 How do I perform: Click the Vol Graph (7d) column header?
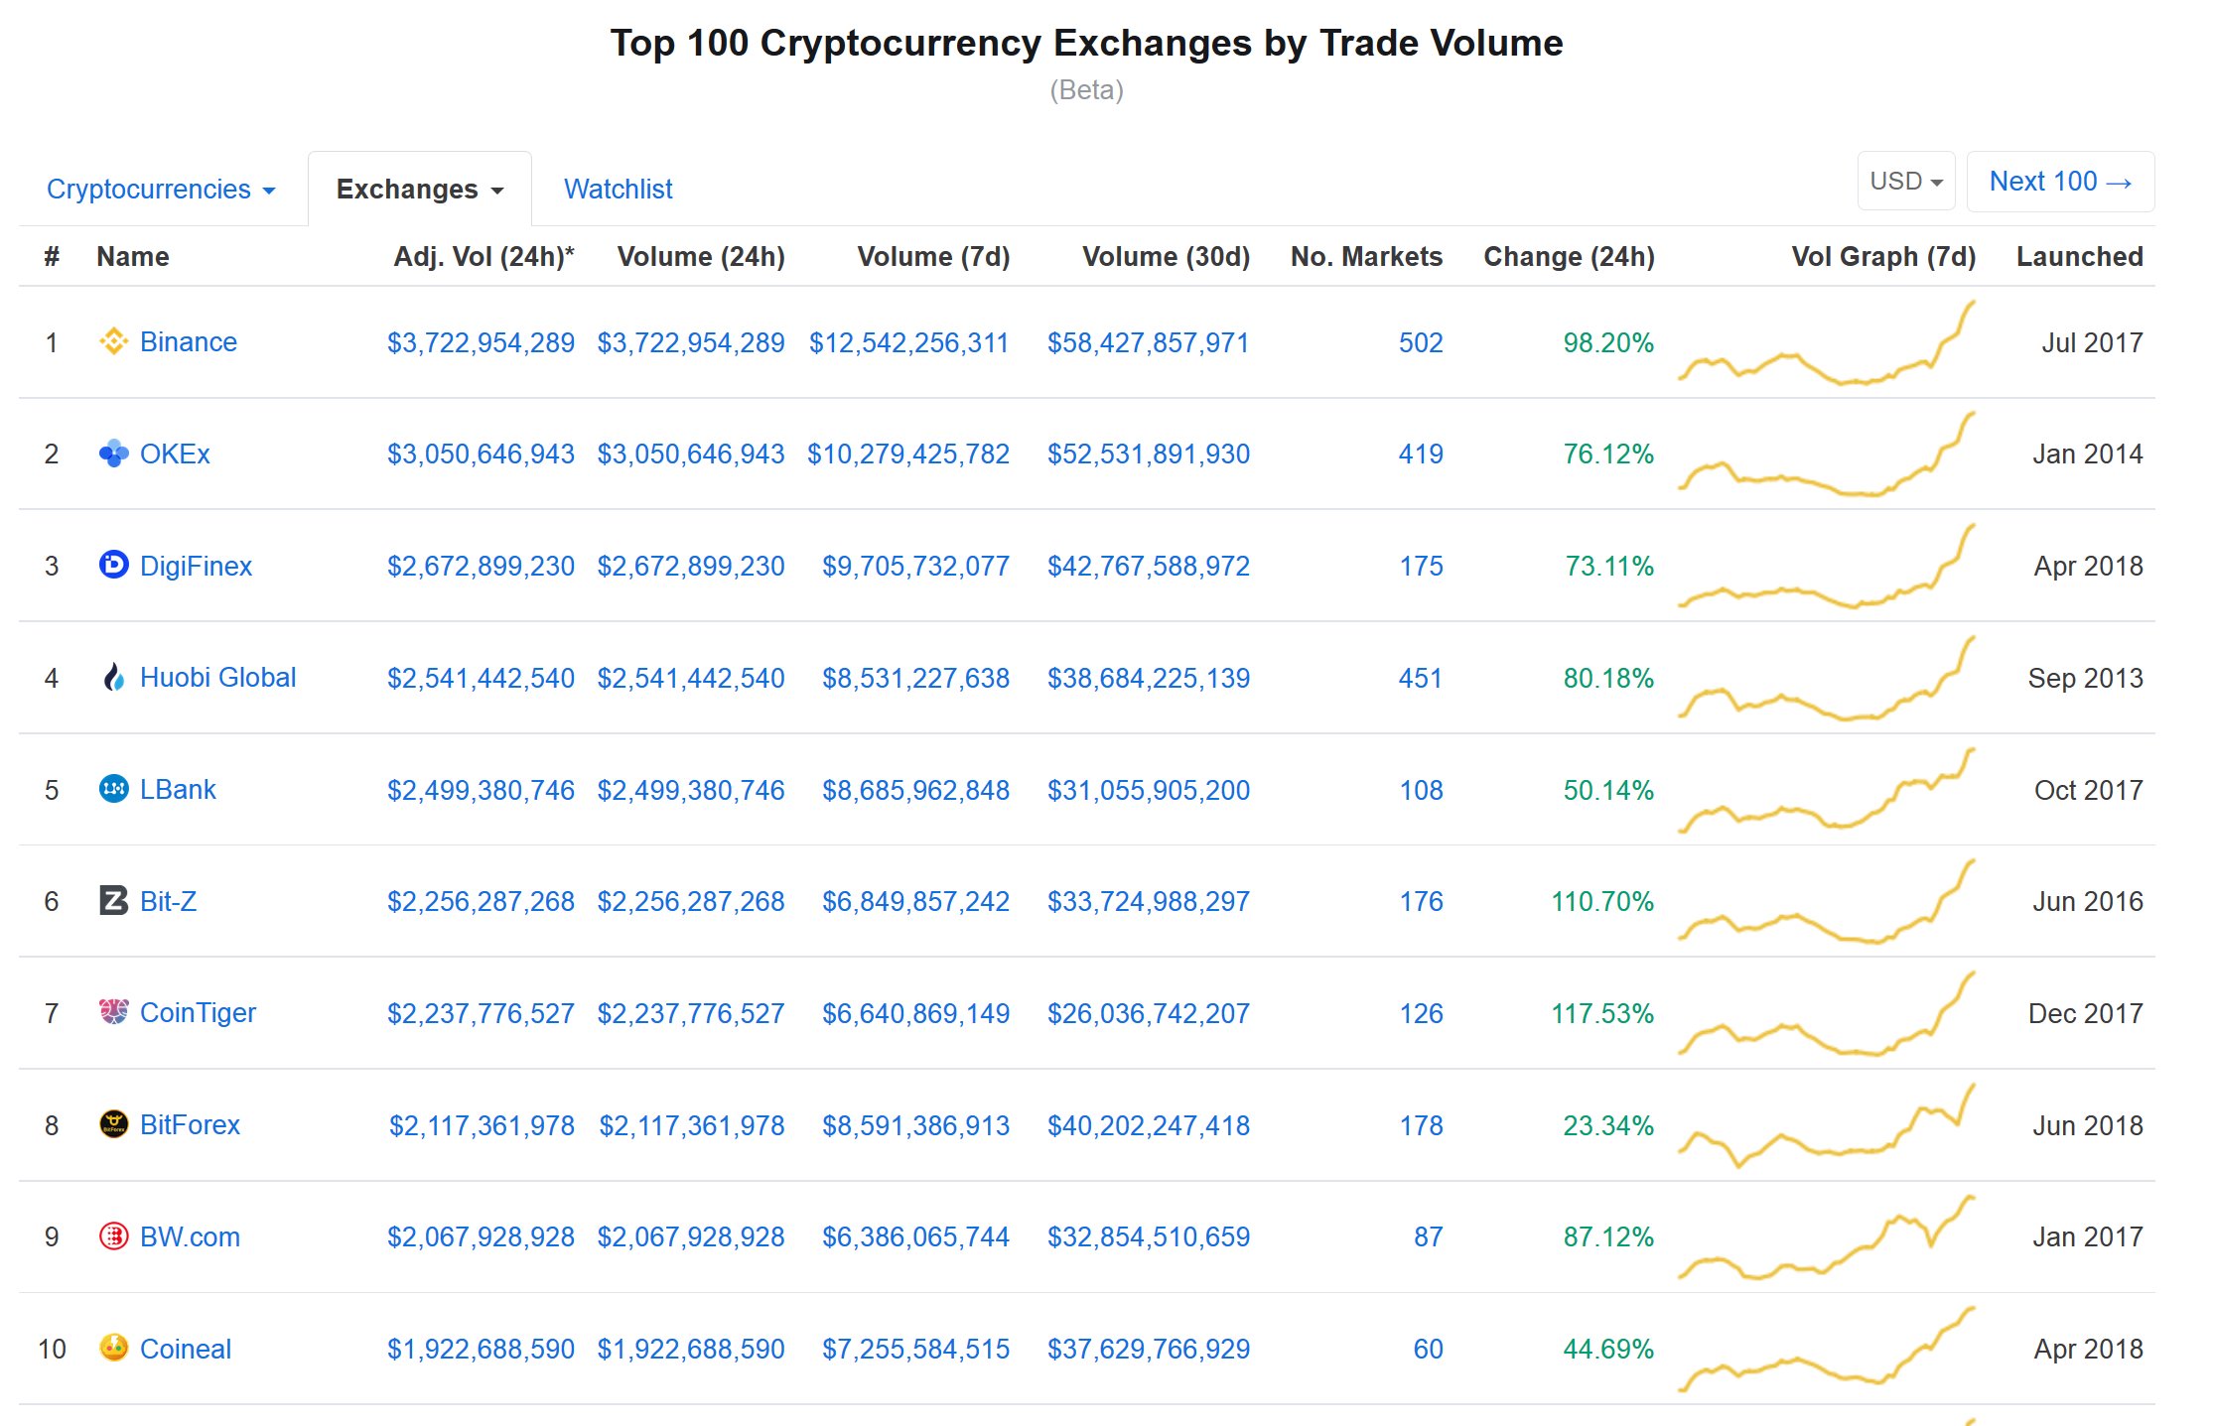click(x=1883, y=256)
